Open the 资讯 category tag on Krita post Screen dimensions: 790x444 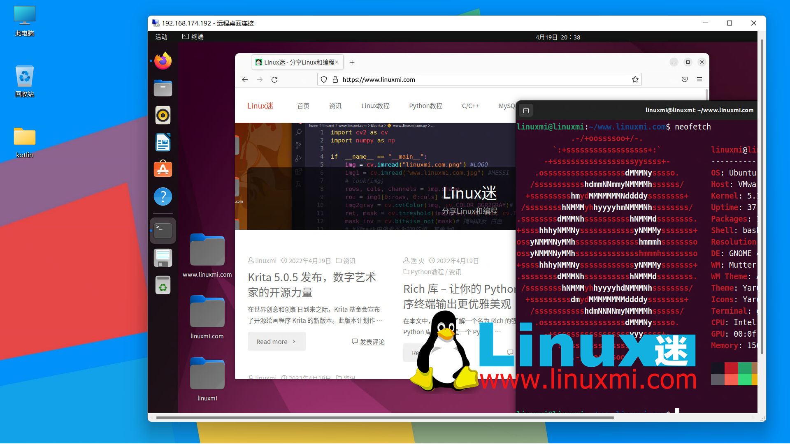pos(349,261)
